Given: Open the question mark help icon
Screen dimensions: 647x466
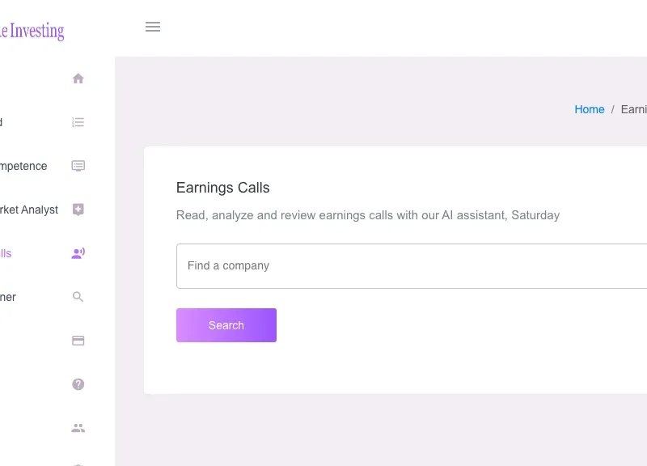Looking at the screenshot, I should point(78,384).
